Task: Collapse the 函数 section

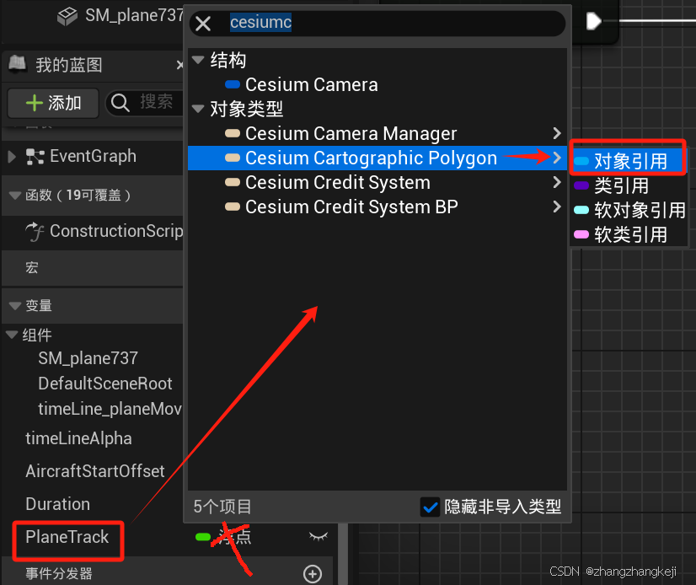Action: pyautogui.click(x=15, y=196)
